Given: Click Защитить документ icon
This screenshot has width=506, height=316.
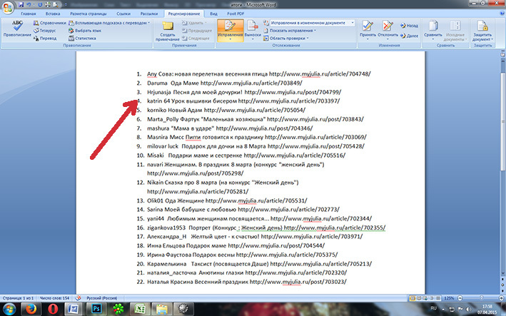Looking at the screenshot, I should point(482,29).
